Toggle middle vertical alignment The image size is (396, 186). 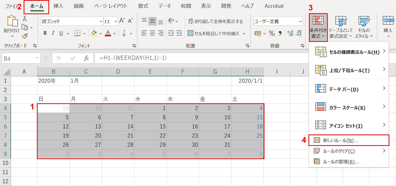coord(152,21)
